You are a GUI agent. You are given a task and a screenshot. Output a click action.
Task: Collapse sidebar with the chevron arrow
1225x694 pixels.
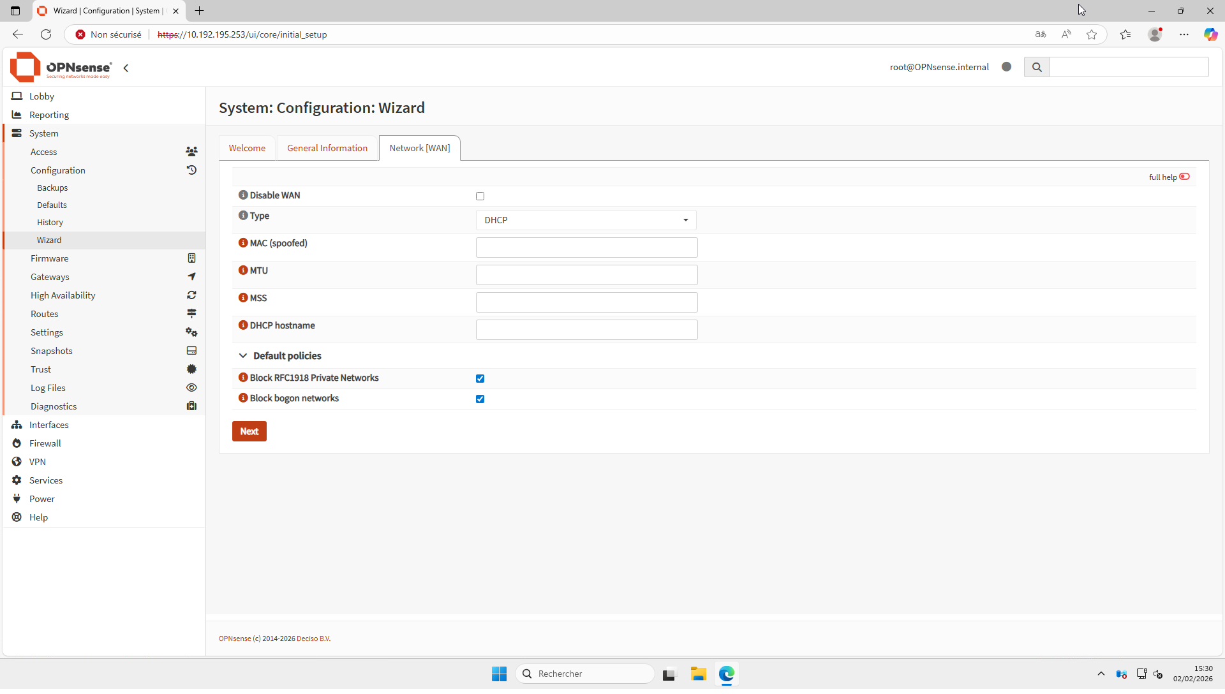(x=126, y=68)
